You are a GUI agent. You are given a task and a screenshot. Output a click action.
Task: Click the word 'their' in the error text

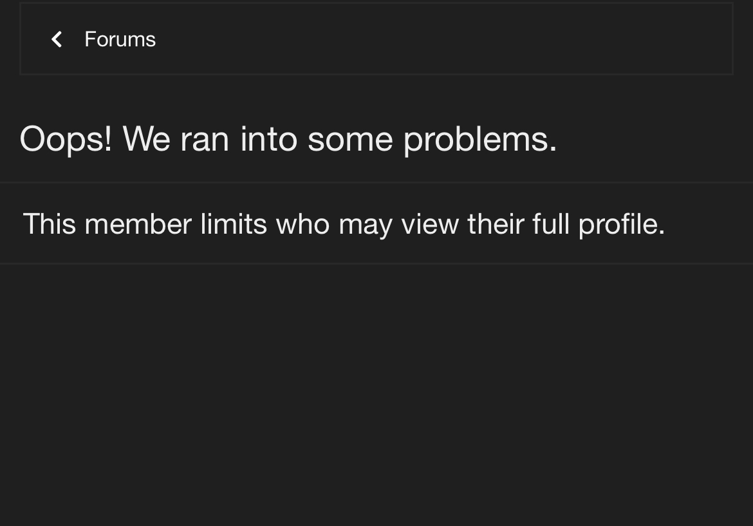click(x=496, y=224)
